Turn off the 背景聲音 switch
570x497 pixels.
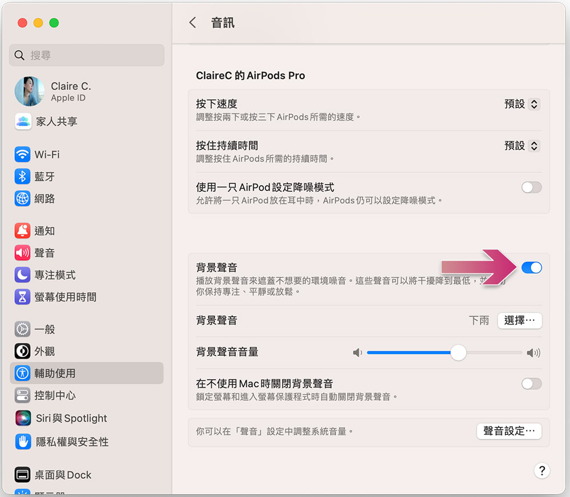tap(531, 268)
